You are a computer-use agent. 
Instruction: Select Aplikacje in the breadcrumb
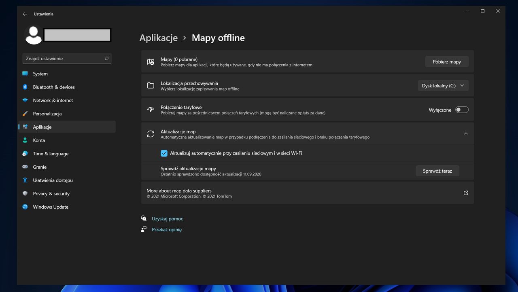pyautogui.click(x=159, y=38)
